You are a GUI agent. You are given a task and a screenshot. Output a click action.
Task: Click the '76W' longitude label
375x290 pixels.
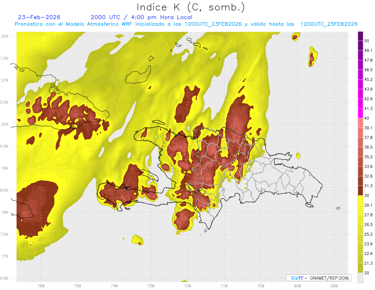click(x=41, y=286)
